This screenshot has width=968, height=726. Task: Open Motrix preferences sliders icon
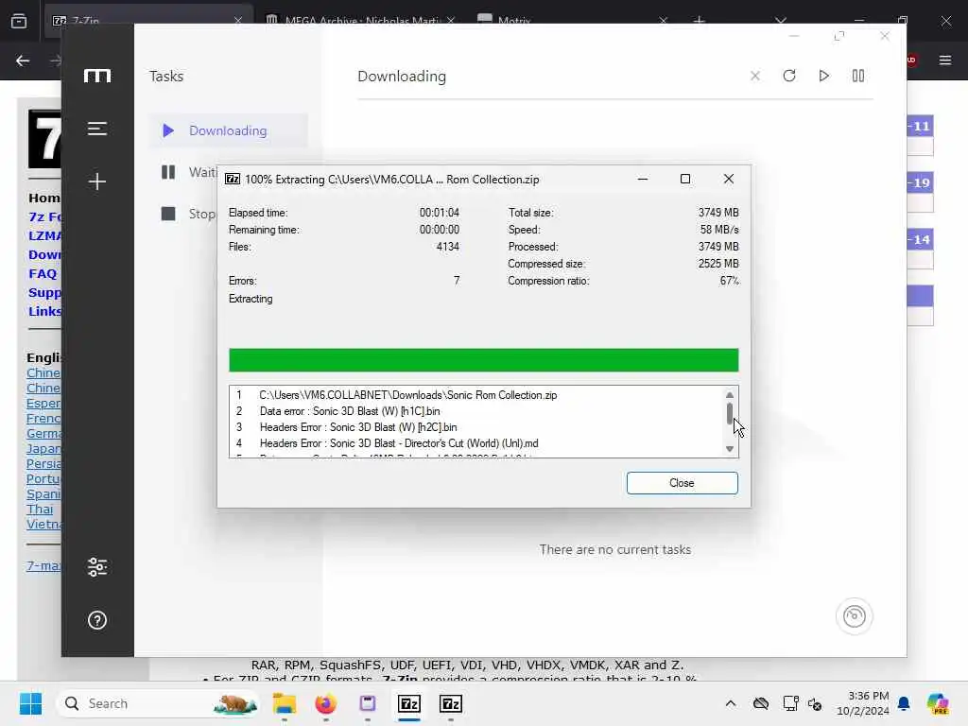pyautogui.click(x=97, y=567)
